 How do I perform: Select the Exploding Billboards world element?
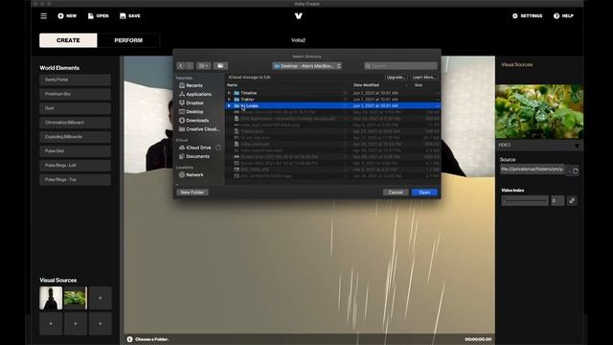(x=75, y=137)
